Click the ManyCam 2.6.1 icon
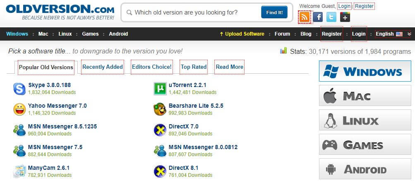The width and height of the screenshot is (415, 181). tap(19, 171)
